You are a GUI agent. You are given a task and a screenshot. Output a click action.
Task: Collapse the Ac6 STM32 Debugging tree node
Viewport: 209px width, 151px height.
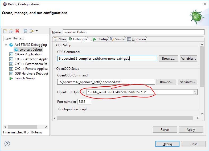point(6,45)
